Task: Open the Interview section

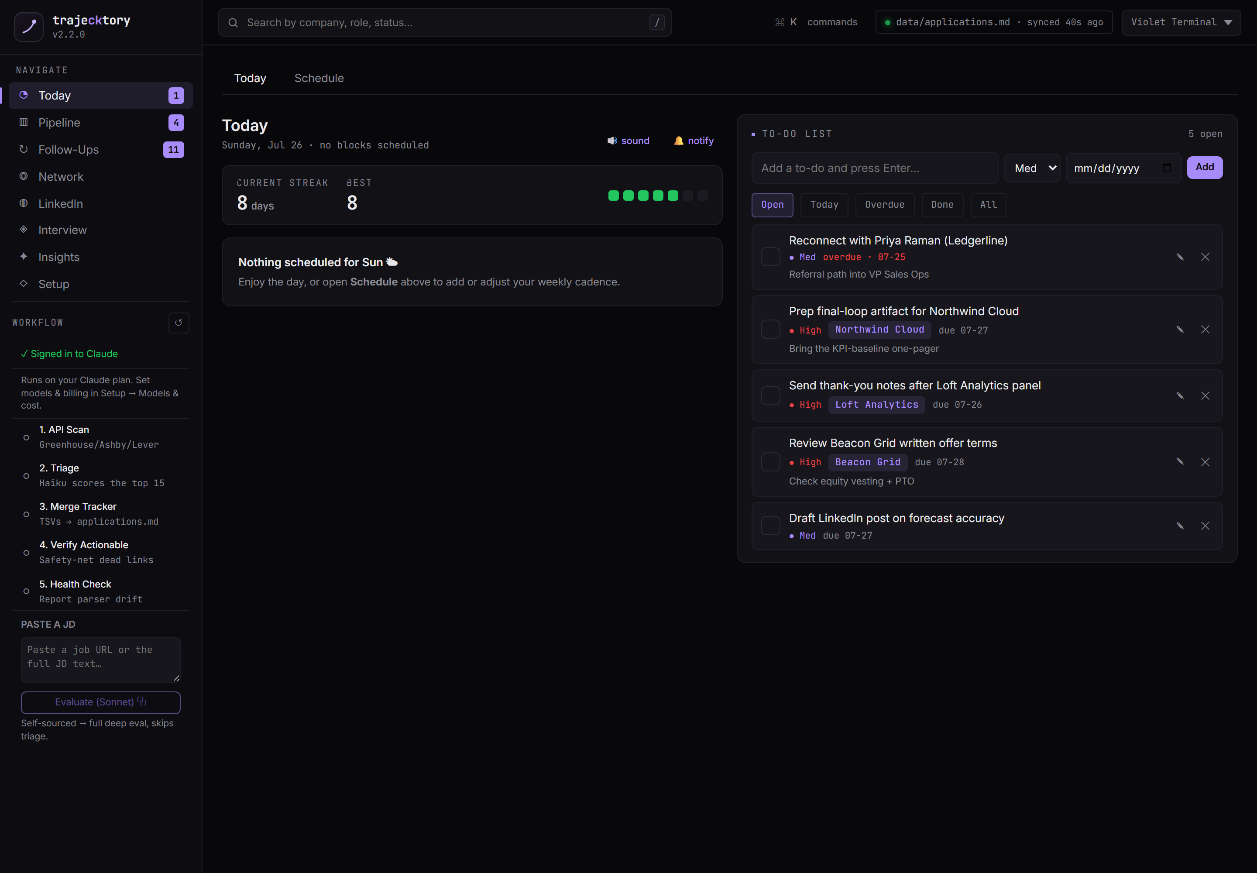Action: point(101,230)
